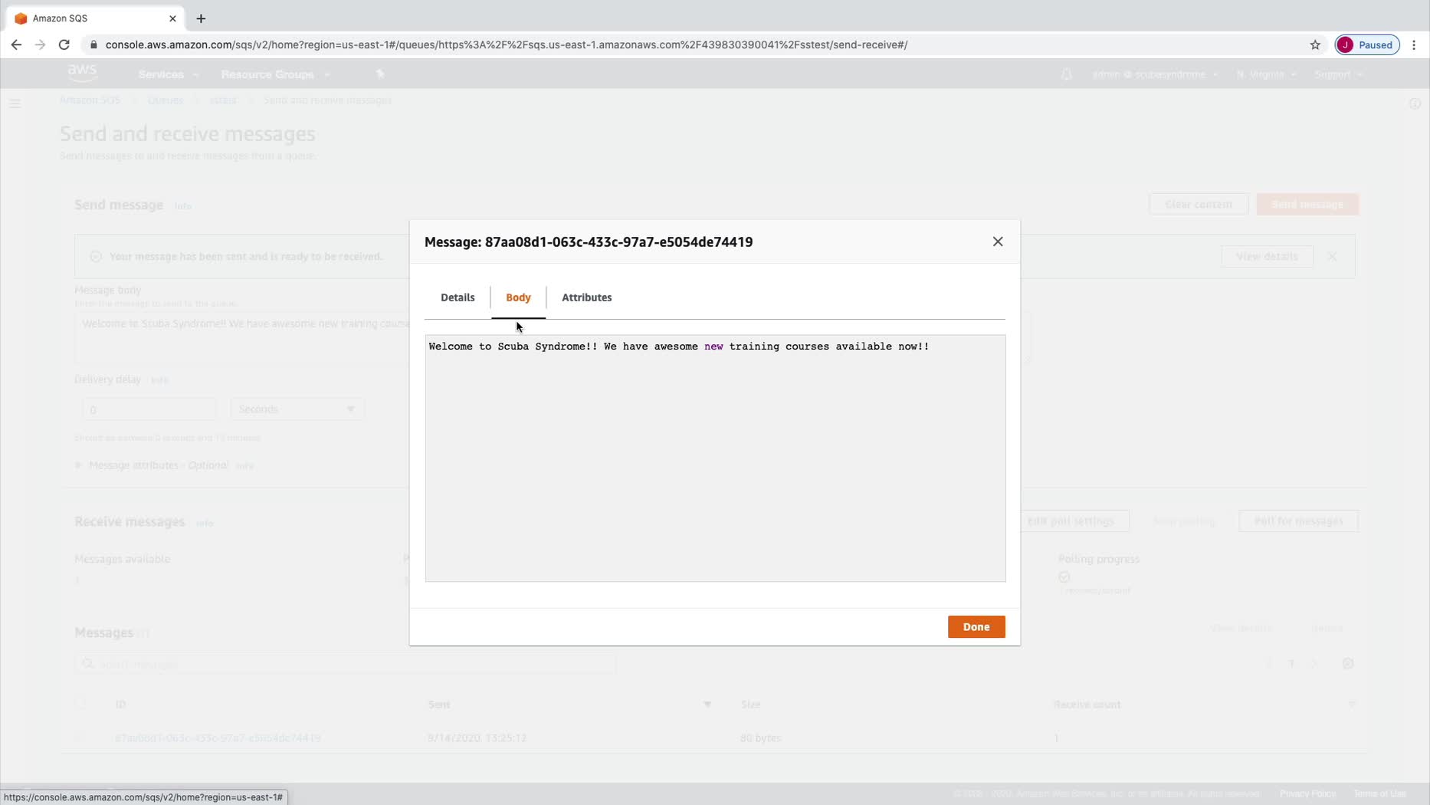Click the browser address bar URL
This screenshot has width=1430, height=805.
[x=506, y=44]
